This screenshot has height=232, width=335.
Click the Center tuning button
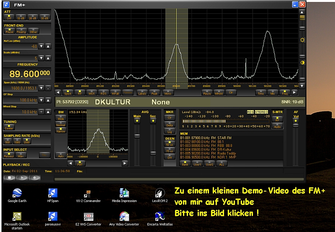pyautogui.click(x=9, y=128)
